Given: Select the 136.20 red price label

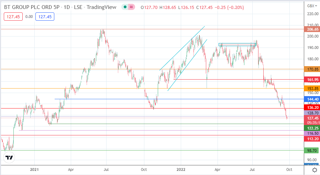Looking at the screenshot, I should (312, 107).
